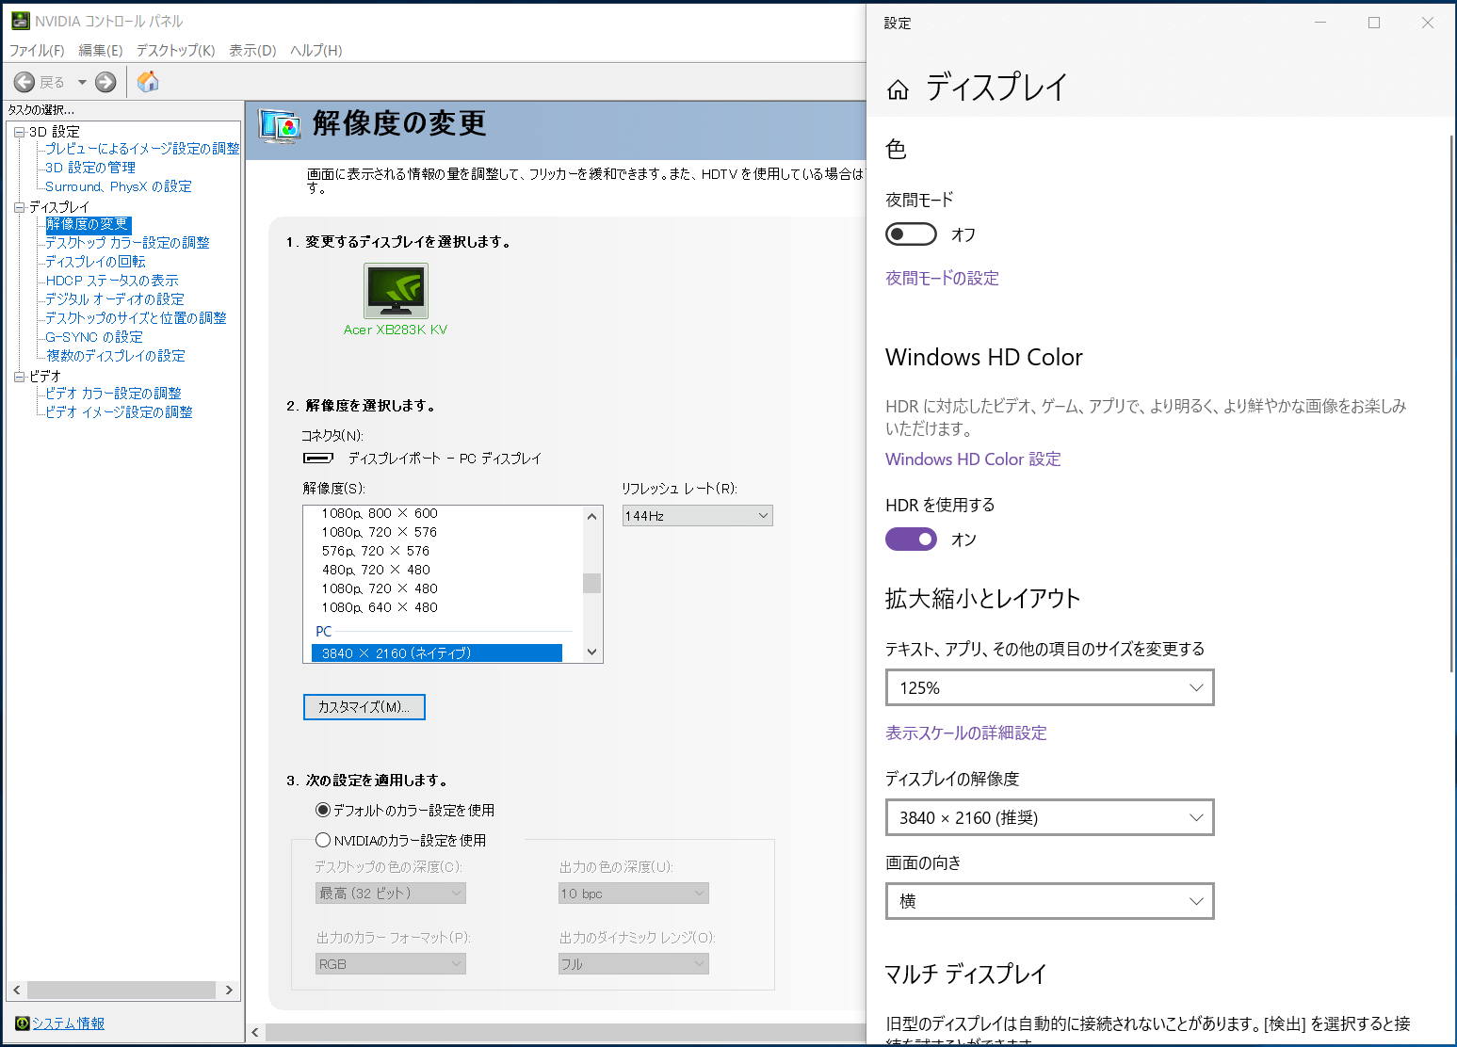Select ビデオ イメージ設定の調整 tree item
The width and height of the screenshot is (1457, 1047).
(x=119, y=412)
